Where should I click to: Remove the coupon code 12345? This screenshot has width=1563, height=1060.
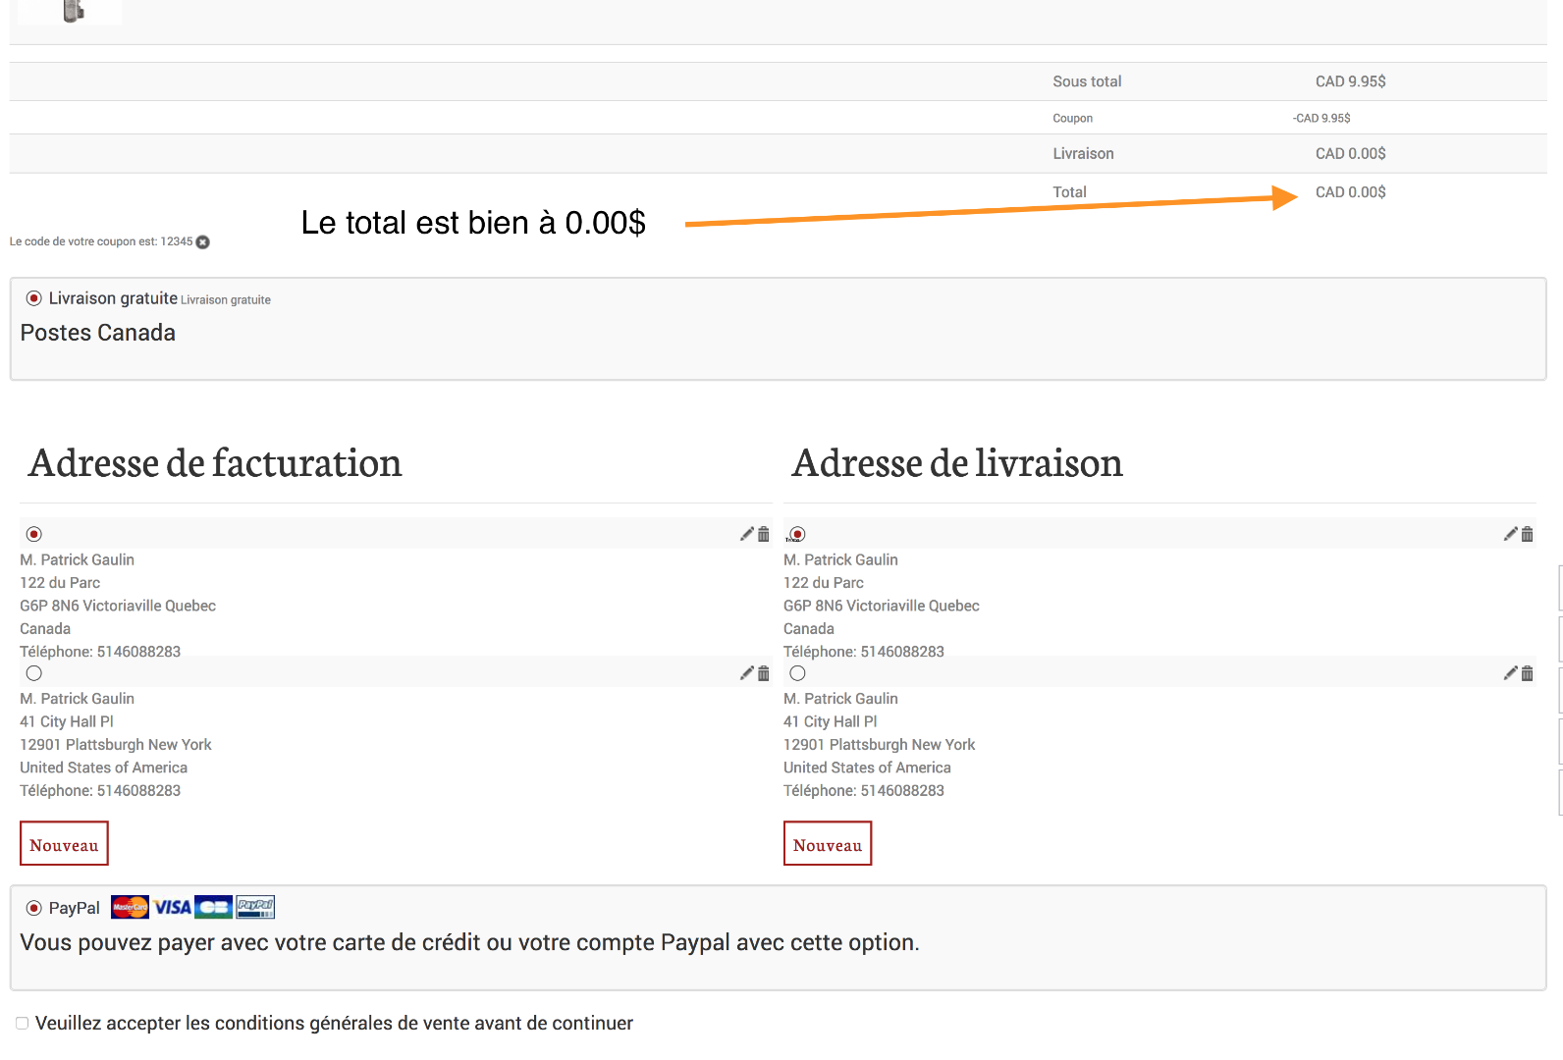click(x=203, y=242)
